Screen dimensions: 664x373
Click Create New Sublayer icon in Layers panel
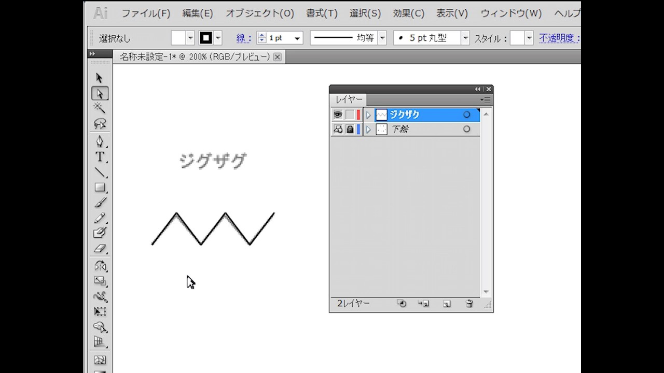[423, 304]
